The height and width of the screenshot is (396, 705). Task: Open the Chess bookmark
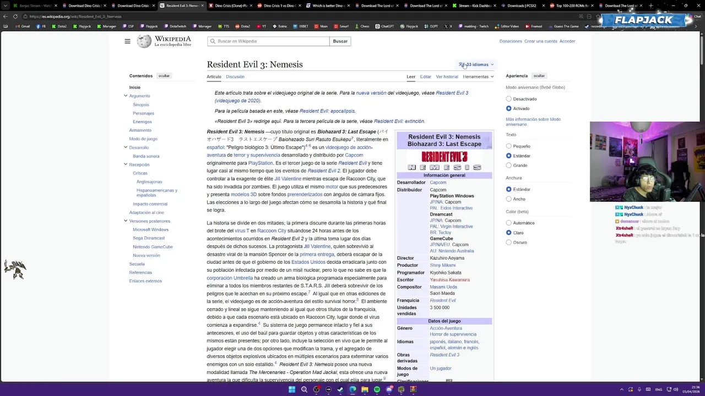pyautogui.click(x=362, y=26)
